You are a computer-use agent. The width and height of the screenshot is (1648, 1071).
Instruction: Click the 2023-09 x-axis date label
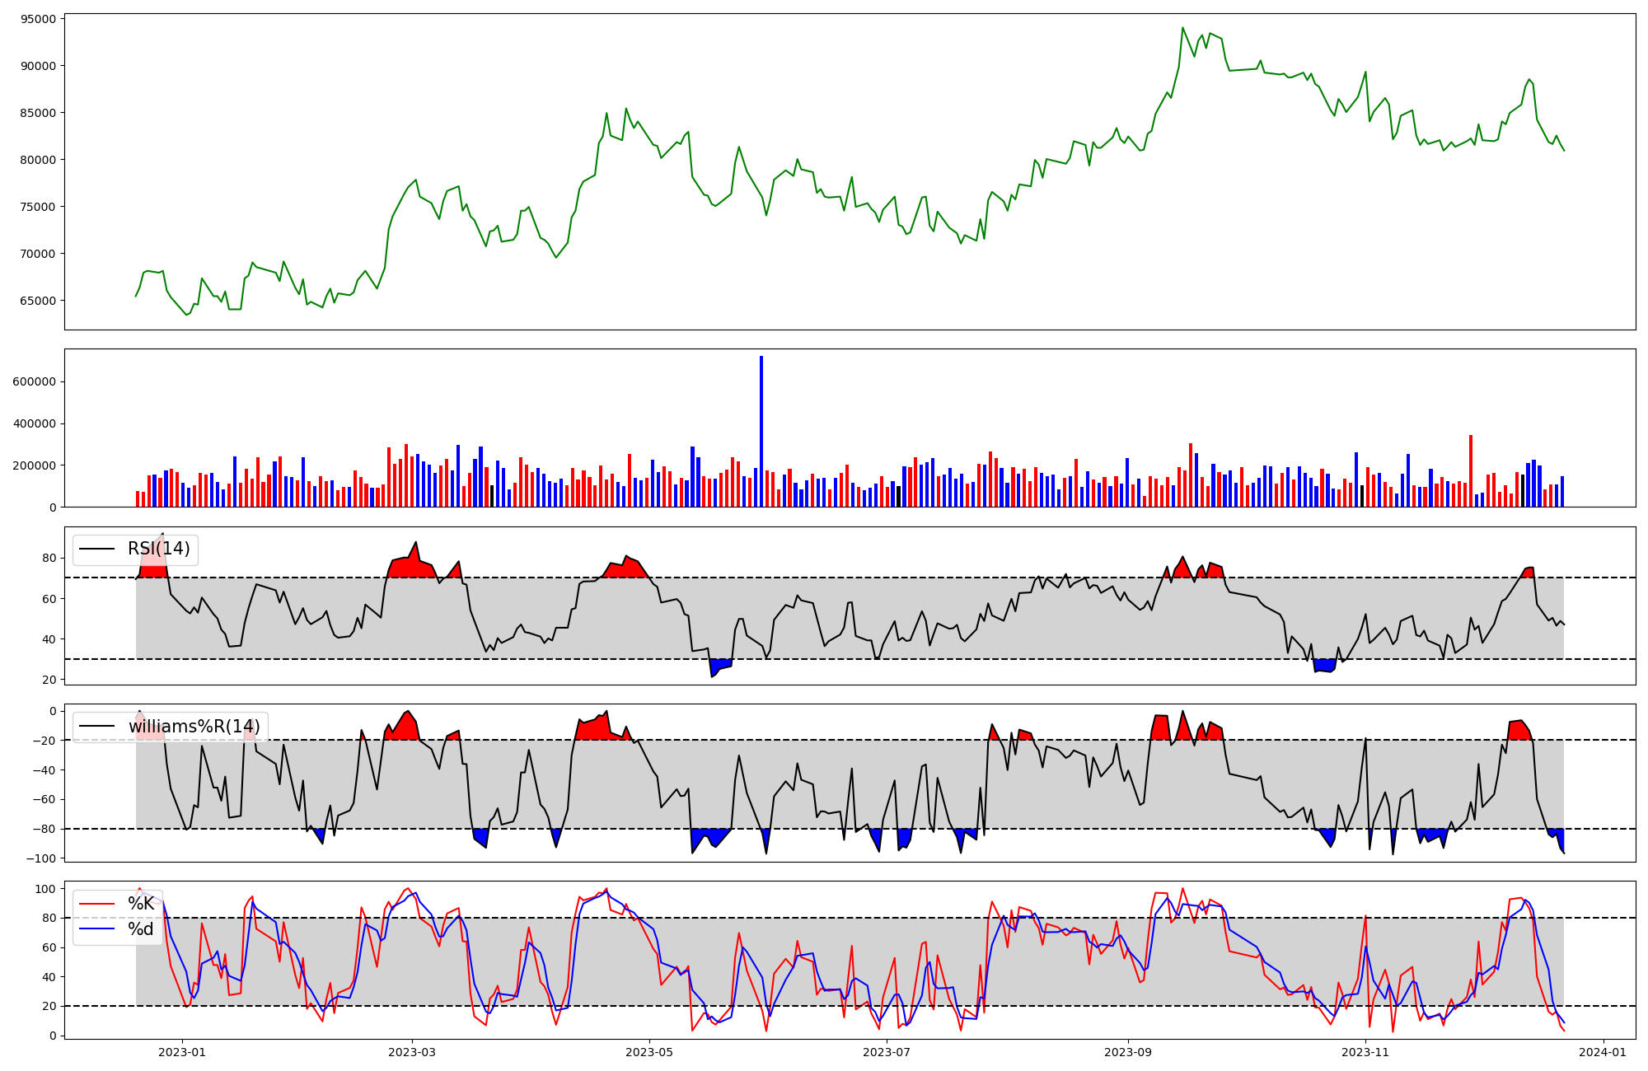[1127, 1052]
